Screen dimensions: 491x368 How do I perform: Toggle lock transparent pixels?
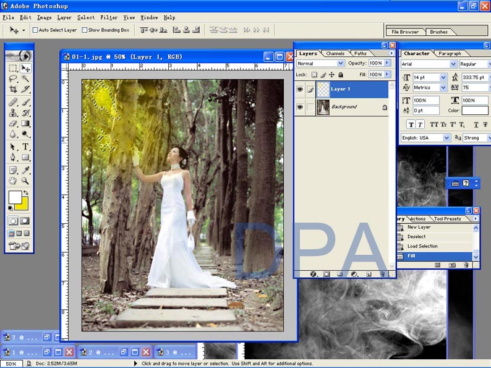click(314, 75)
